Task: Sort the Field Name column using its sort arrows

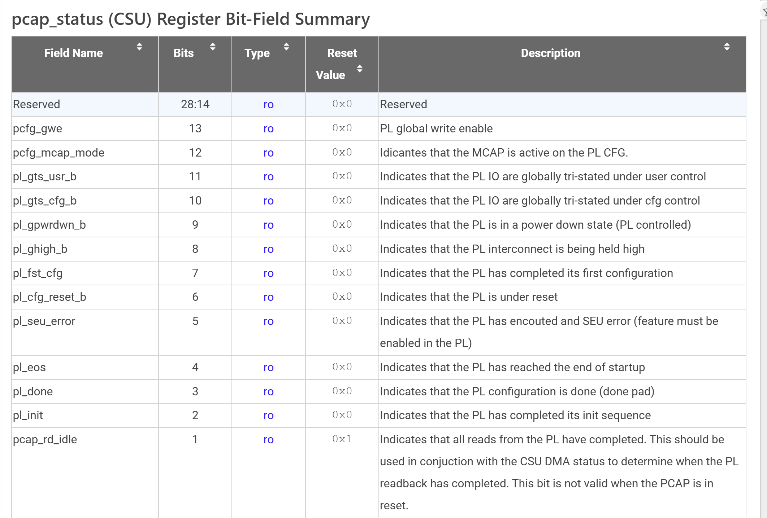Action: point(139,47)
